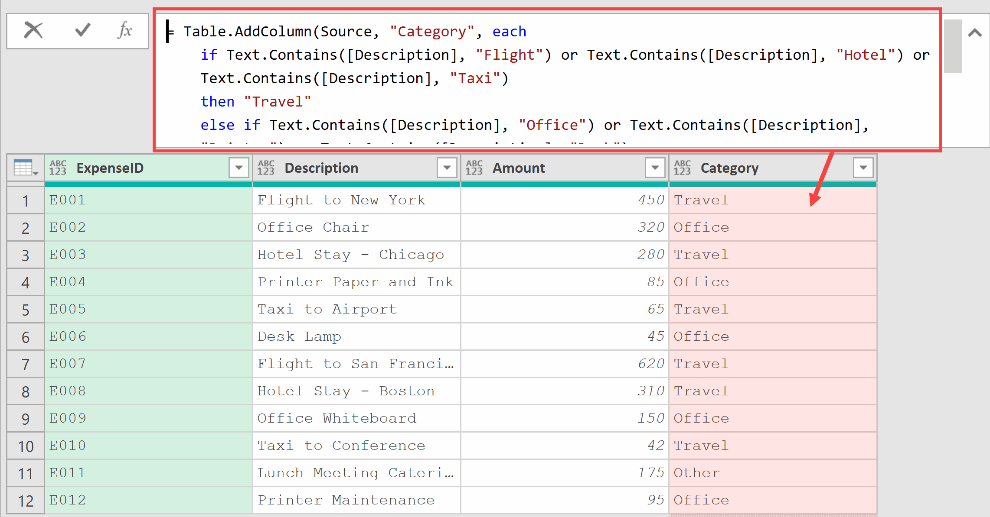Open the ExpenseID column filter dropdown

[x=238, y=168]
